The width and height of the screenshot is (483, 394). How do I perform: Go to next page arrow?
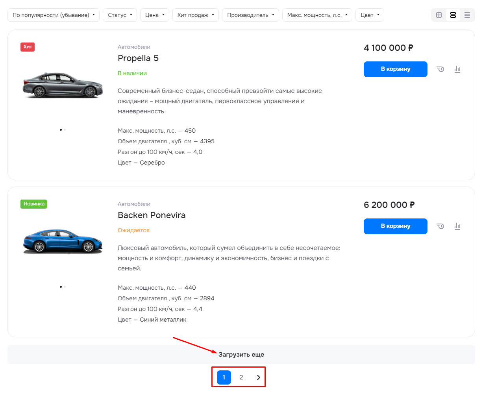click(x=259, y=377)
